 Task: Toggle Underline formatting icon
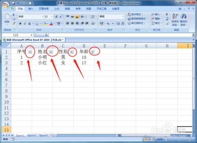coord(30,24)
